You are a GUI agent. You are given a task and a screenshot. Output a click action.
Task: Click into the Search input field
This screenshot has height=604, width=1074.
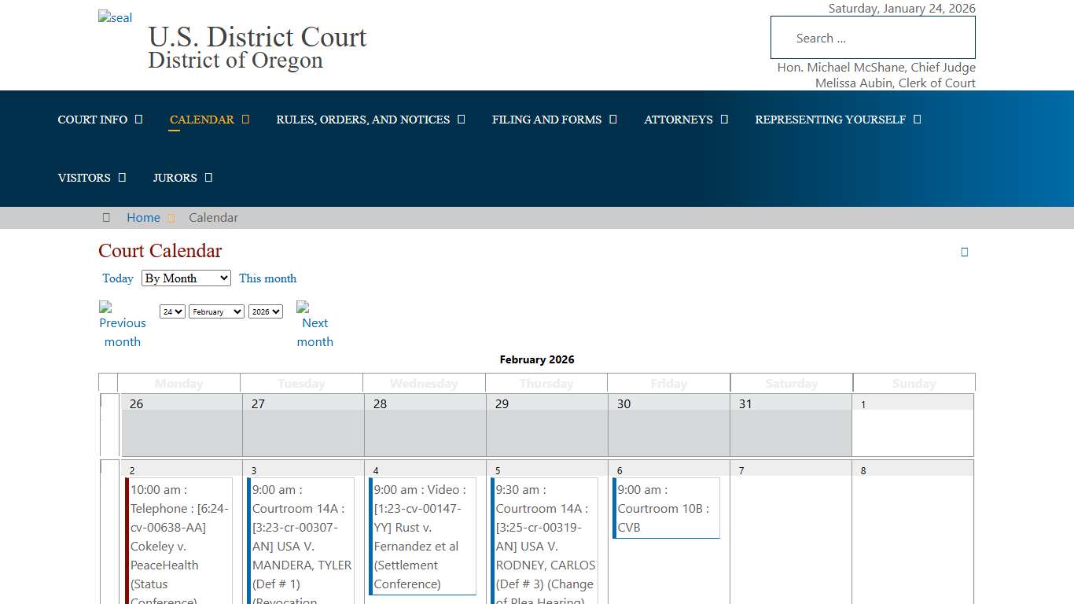[x=873, y=38]
